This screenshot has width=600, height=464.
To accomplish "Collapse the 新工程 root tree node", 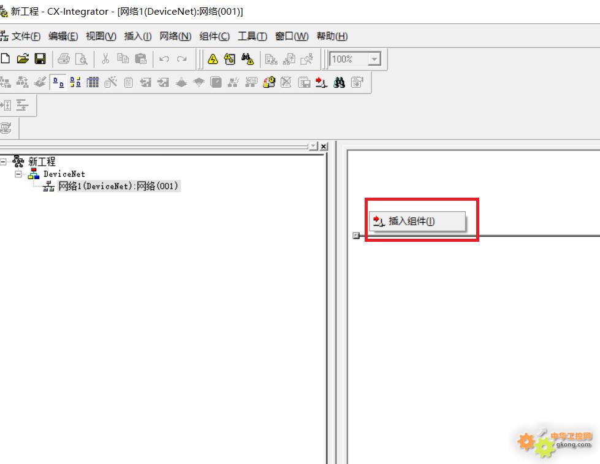I will tap(3, 162).
